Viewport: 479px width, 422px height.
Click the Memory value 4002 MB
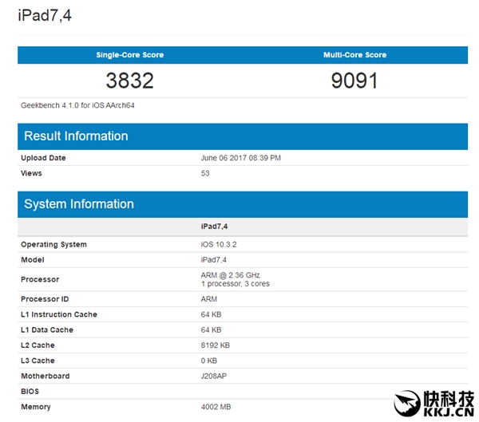pos(218,407)
